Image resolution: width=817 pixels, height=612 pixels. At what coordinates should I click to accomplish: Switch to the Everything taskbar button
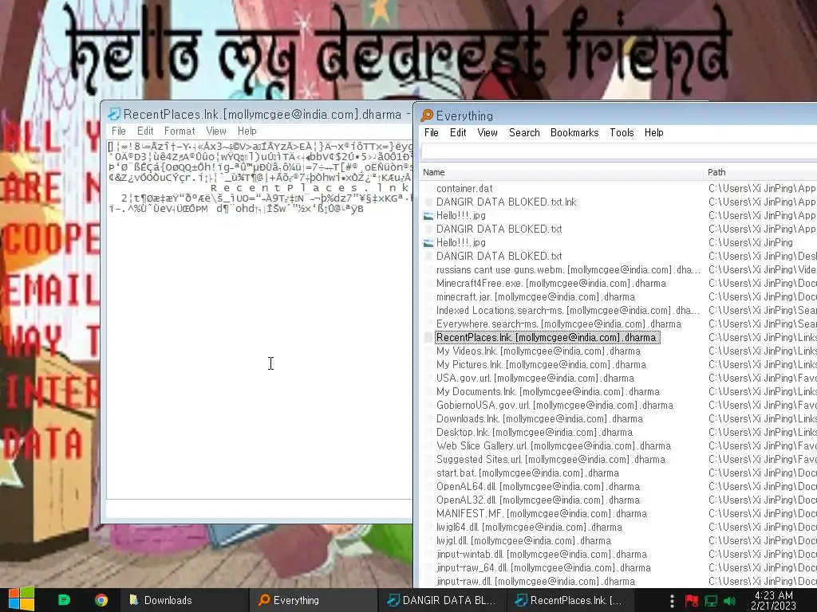pyautogui.click(x=313, y=600)
